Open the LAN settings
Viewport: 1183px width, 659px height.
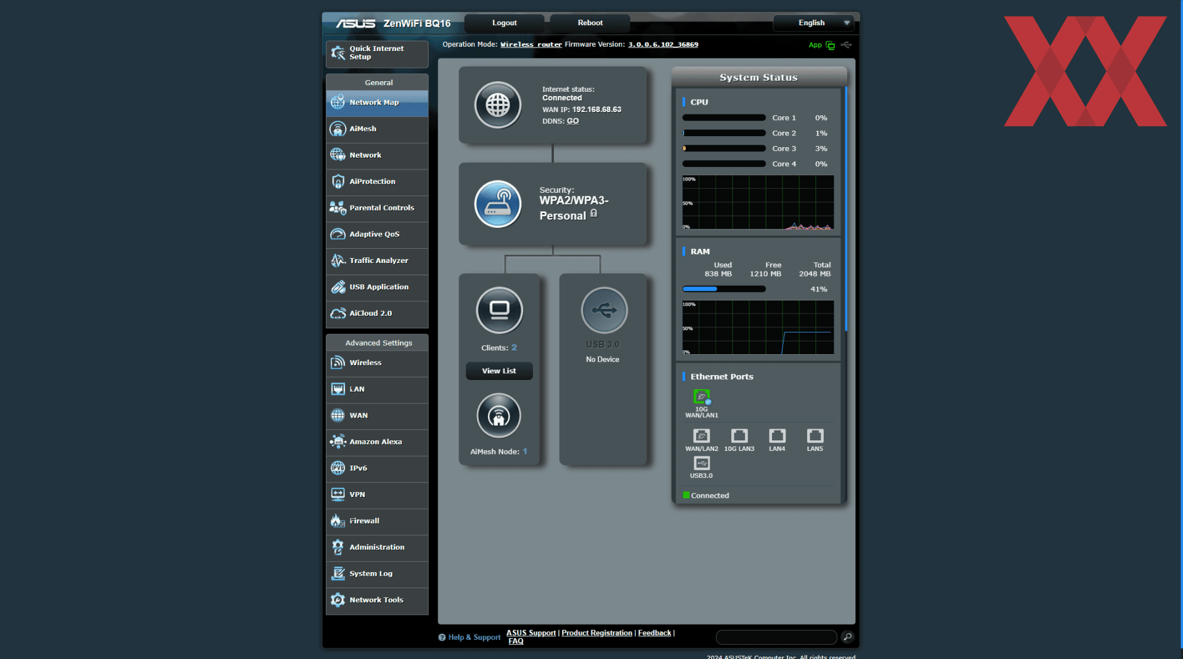coord(377,389)
